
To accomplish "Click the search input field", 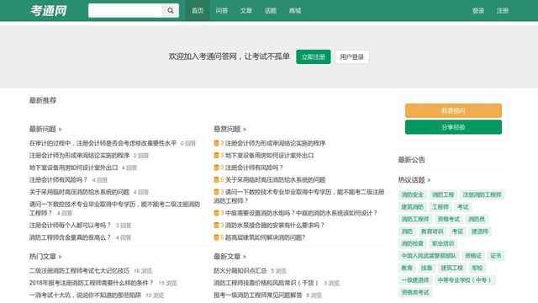I will [x=125, y=11].
